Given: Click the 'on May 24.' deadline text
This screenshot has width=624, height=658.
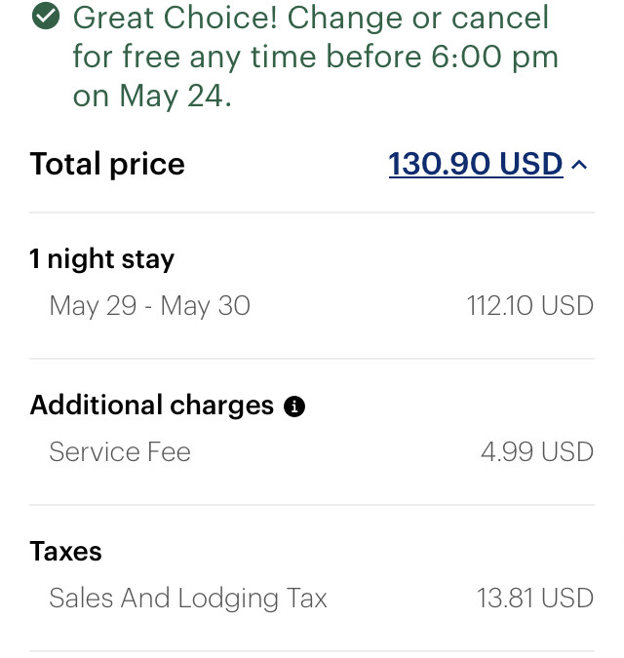Looking at the screenshot, I should pyautogui.click(x=152, y=97).
